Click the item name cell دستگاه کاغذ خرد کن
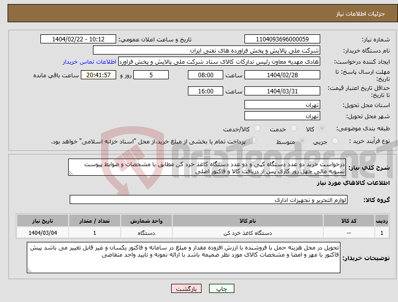 click(247, 233)
